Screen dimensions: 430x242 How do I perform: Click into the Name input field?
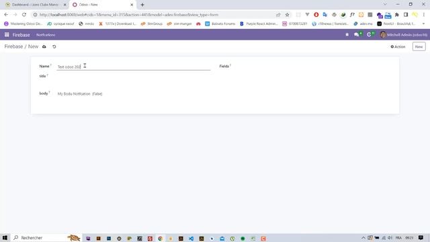(133, 67)
